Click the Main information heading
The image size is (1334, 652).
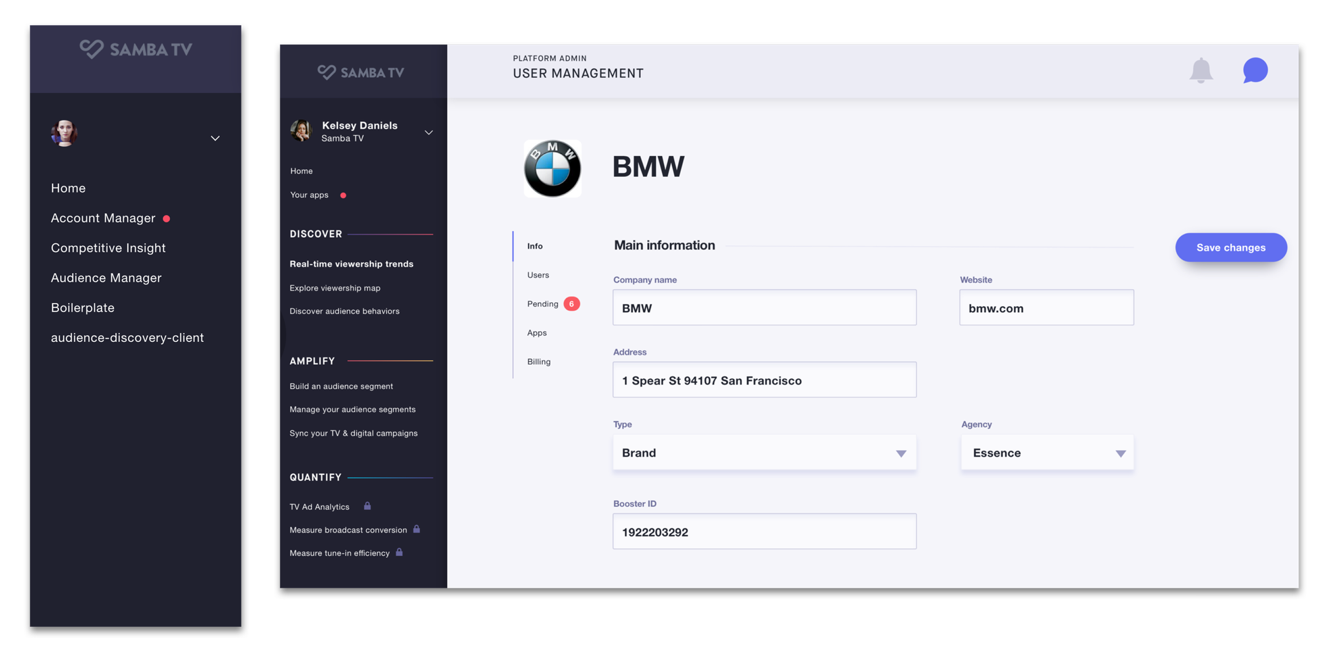pyautogui.click(x=664, y=245)
